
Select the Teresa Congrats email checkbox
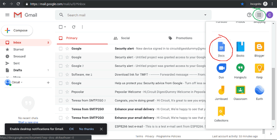(61, 100)
